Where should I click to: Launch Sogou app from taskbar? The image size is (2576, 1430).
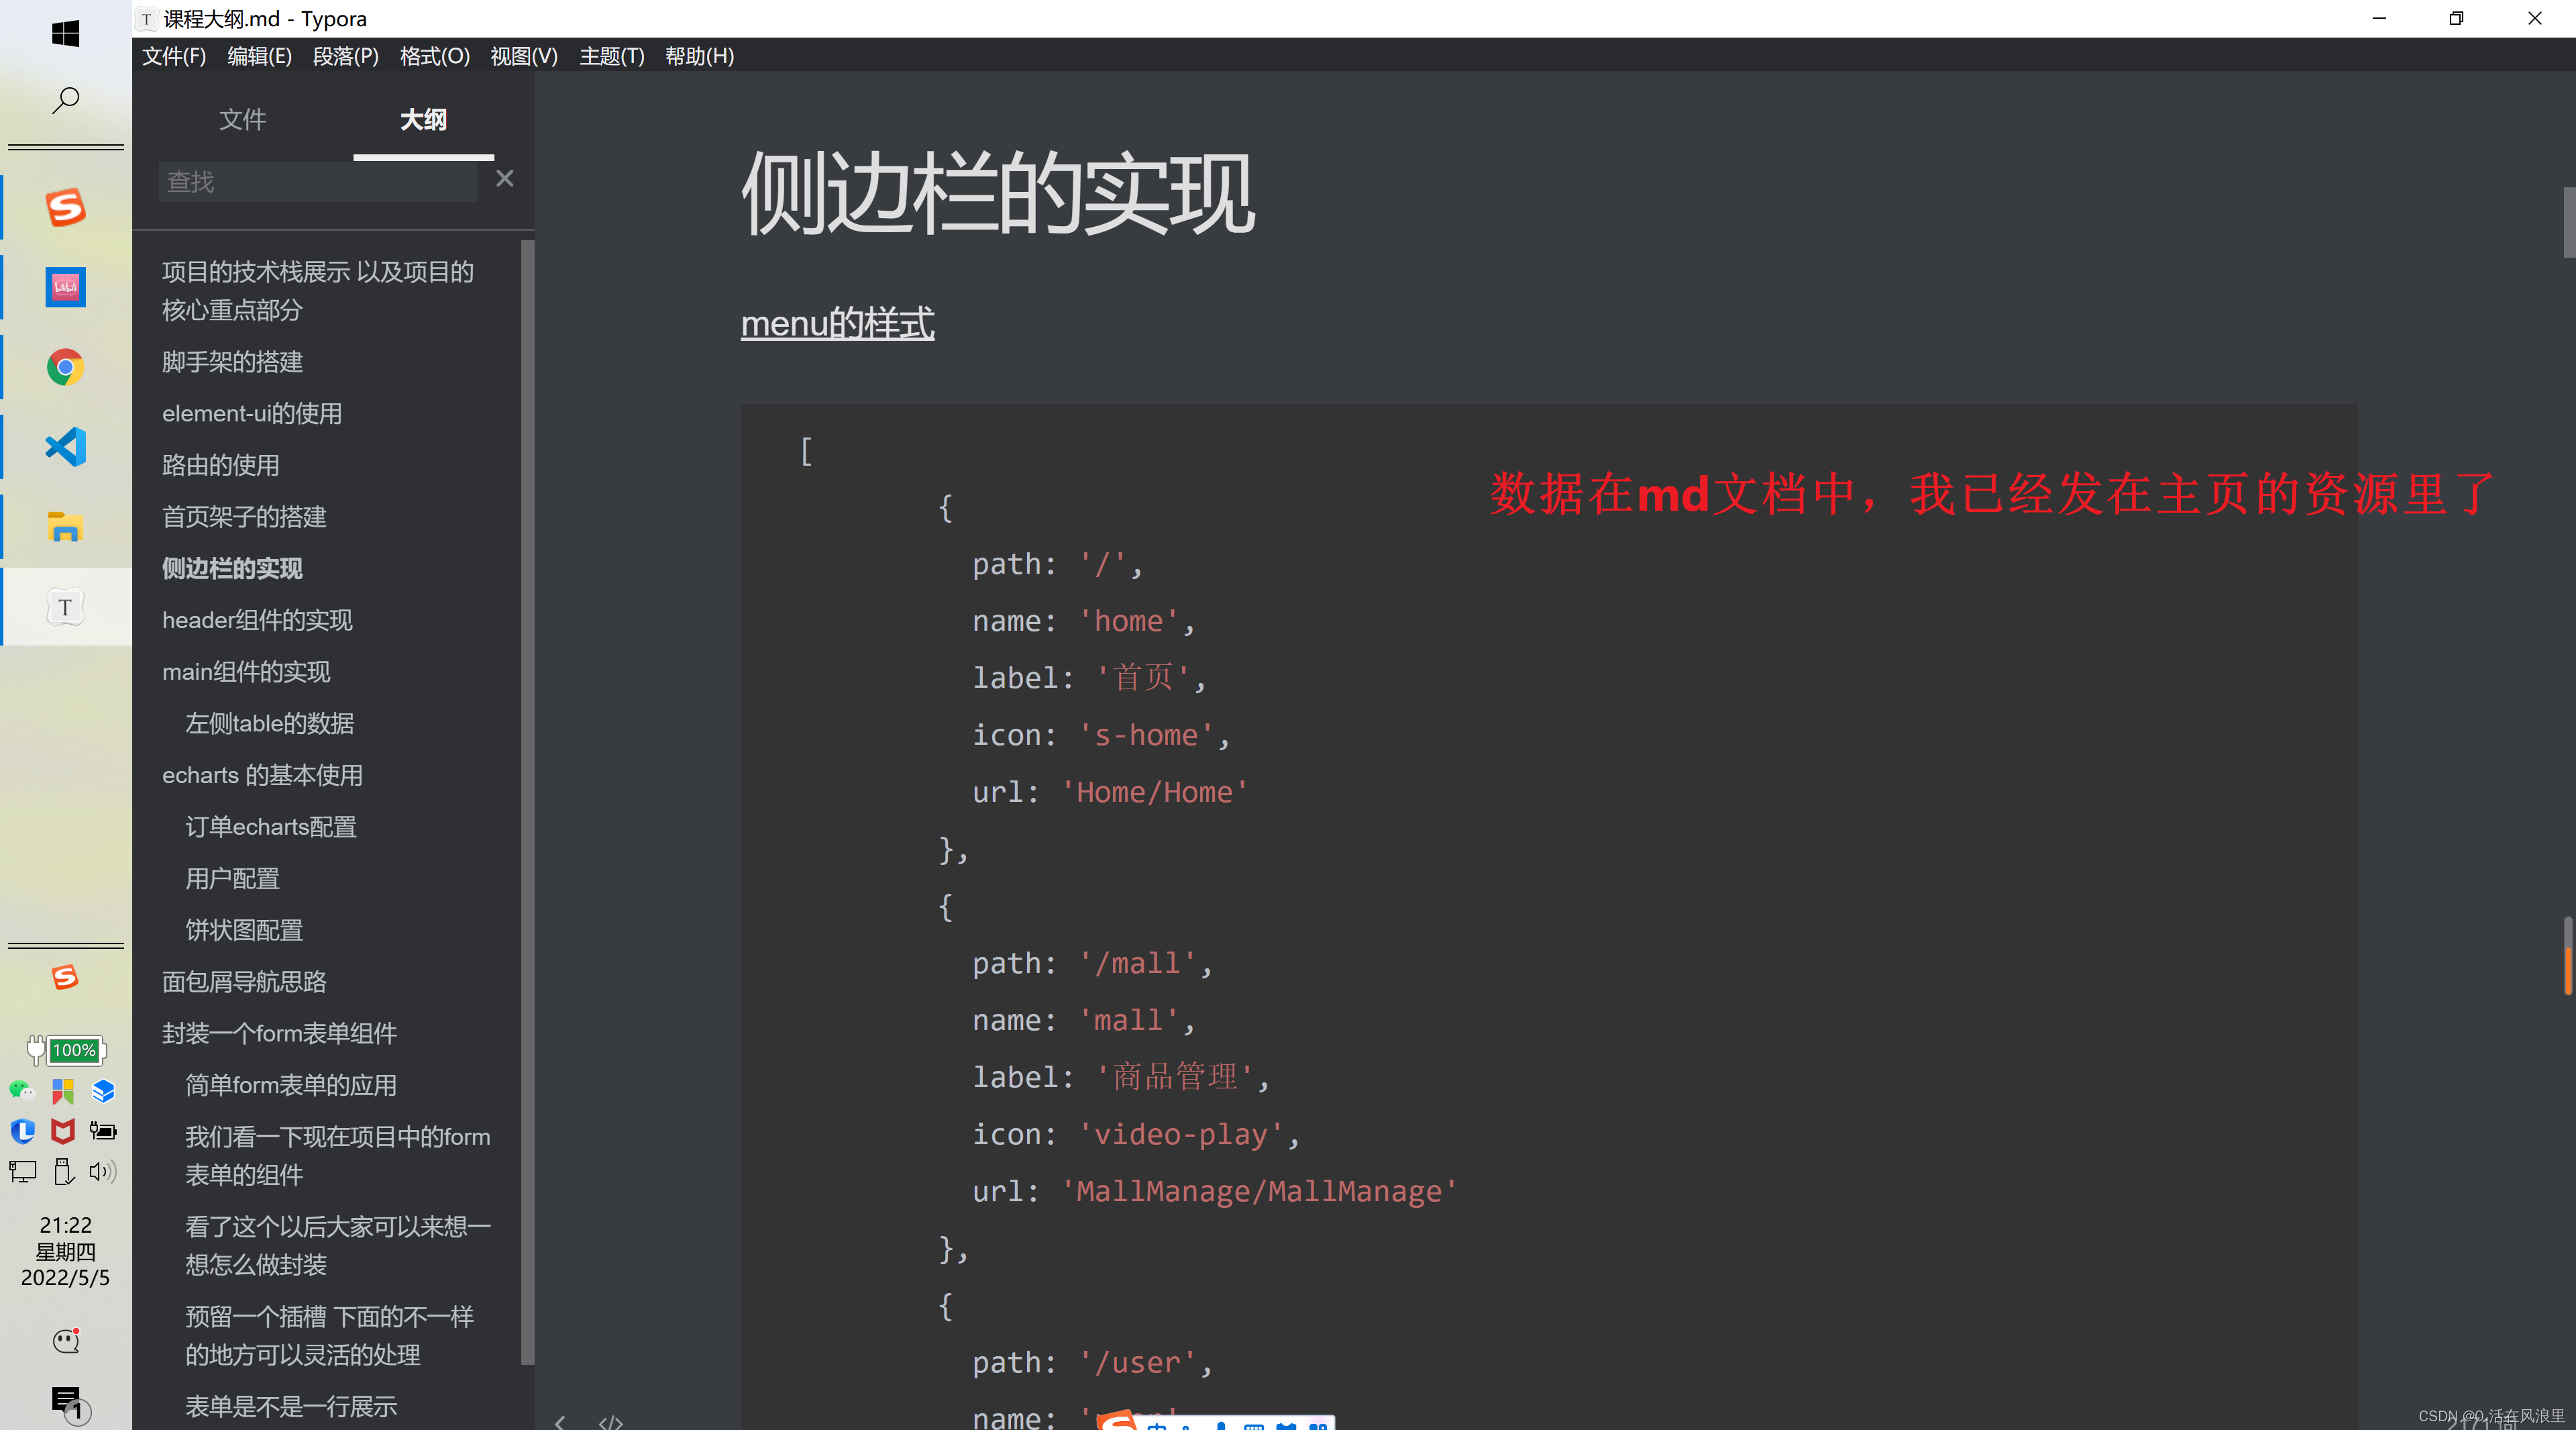tap(65, 208)
